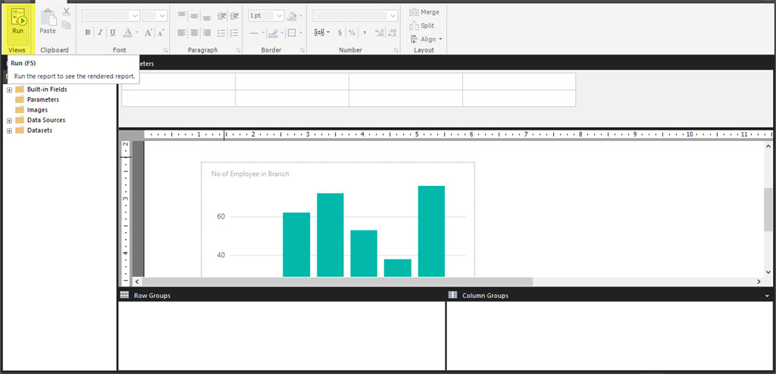
Task: Toggle Underline formatting
Action: click(x=113, y=33)
